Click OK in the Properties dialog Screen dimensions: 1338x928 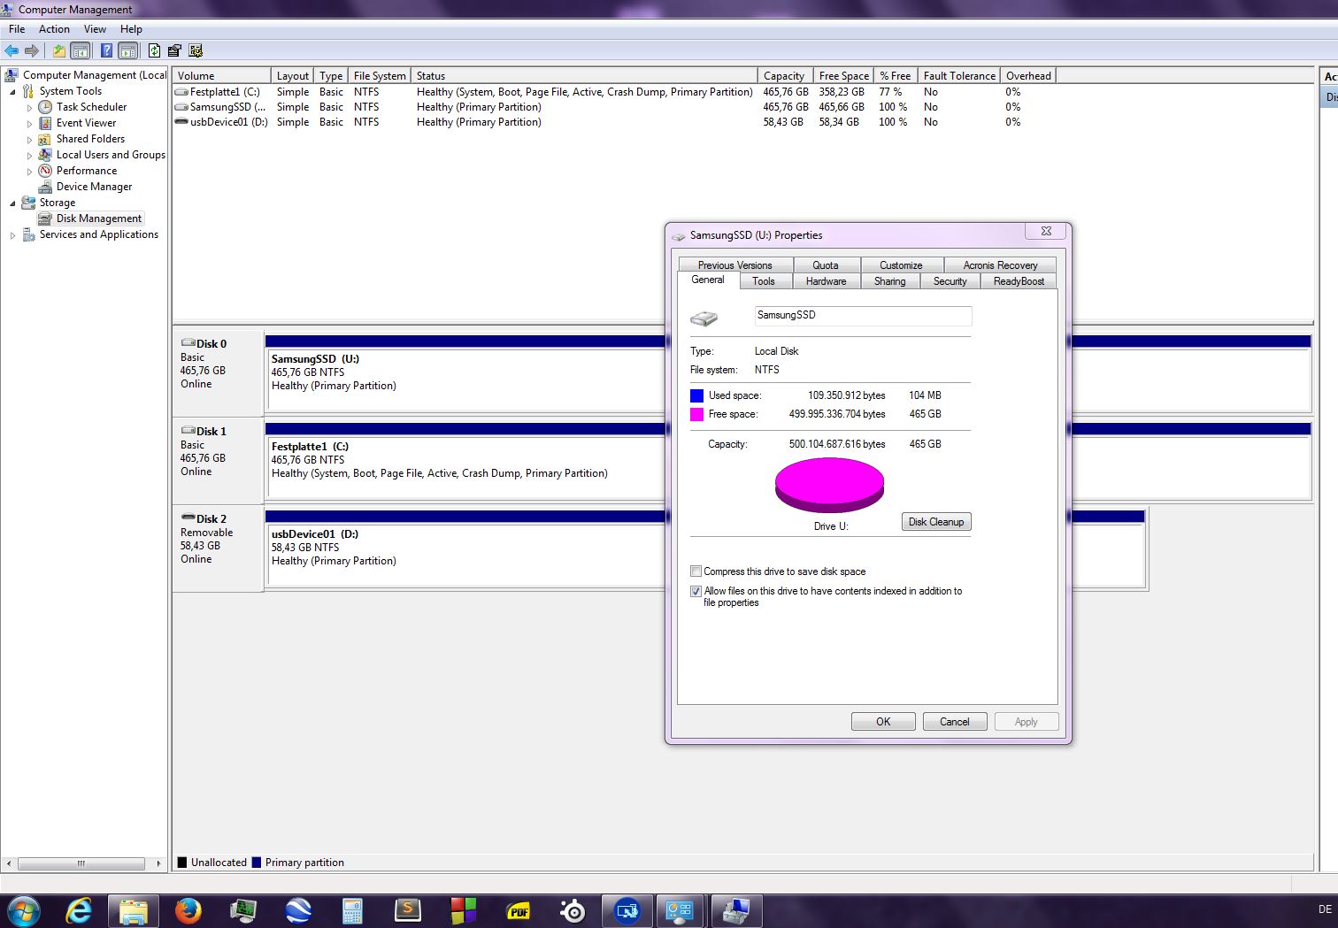click(883, 722)
